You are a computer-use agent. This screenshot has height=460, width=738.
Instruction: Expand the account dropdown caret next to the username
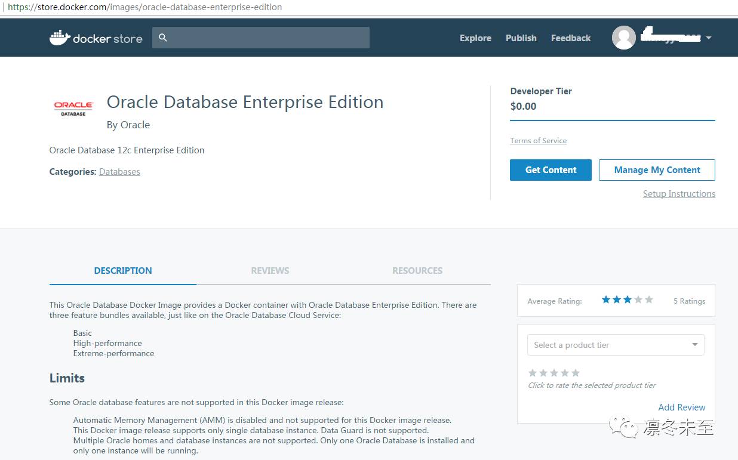pyautogui.click(x=708, y=37)
